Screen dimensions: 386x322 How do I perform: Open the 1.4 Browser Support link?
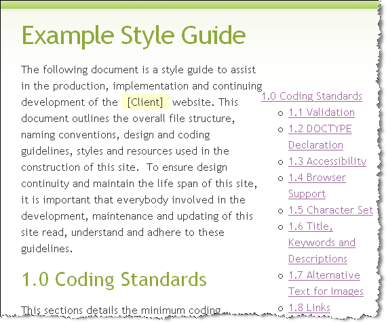coord(317,186)
